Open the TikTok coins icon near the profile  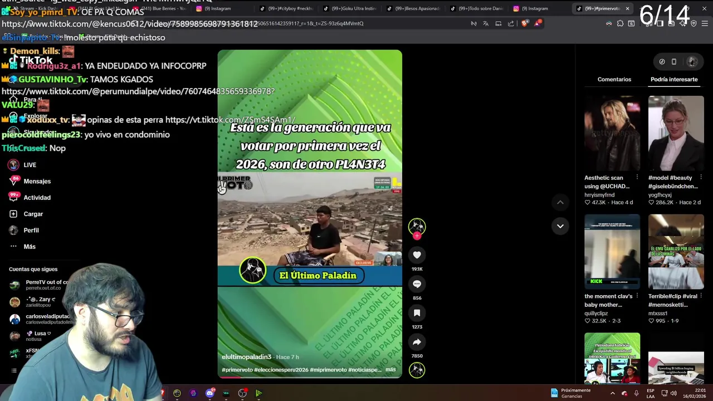tap(662, 62)
